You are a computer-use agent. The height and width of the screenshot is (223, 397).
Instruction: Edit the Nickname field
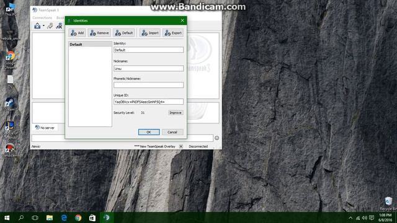tap(148, 69)
